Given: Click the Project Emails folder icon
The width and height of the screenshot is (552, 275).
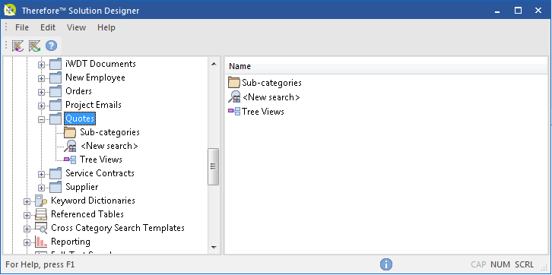Looking at the screenshot, I should click(56, 105).
